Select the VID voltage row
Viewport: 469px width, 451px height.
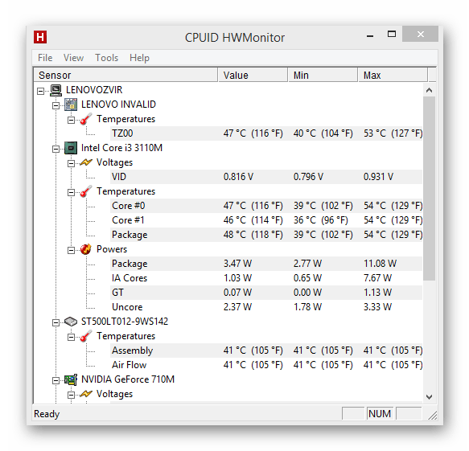pyautogui.click(x=266, y=177)
